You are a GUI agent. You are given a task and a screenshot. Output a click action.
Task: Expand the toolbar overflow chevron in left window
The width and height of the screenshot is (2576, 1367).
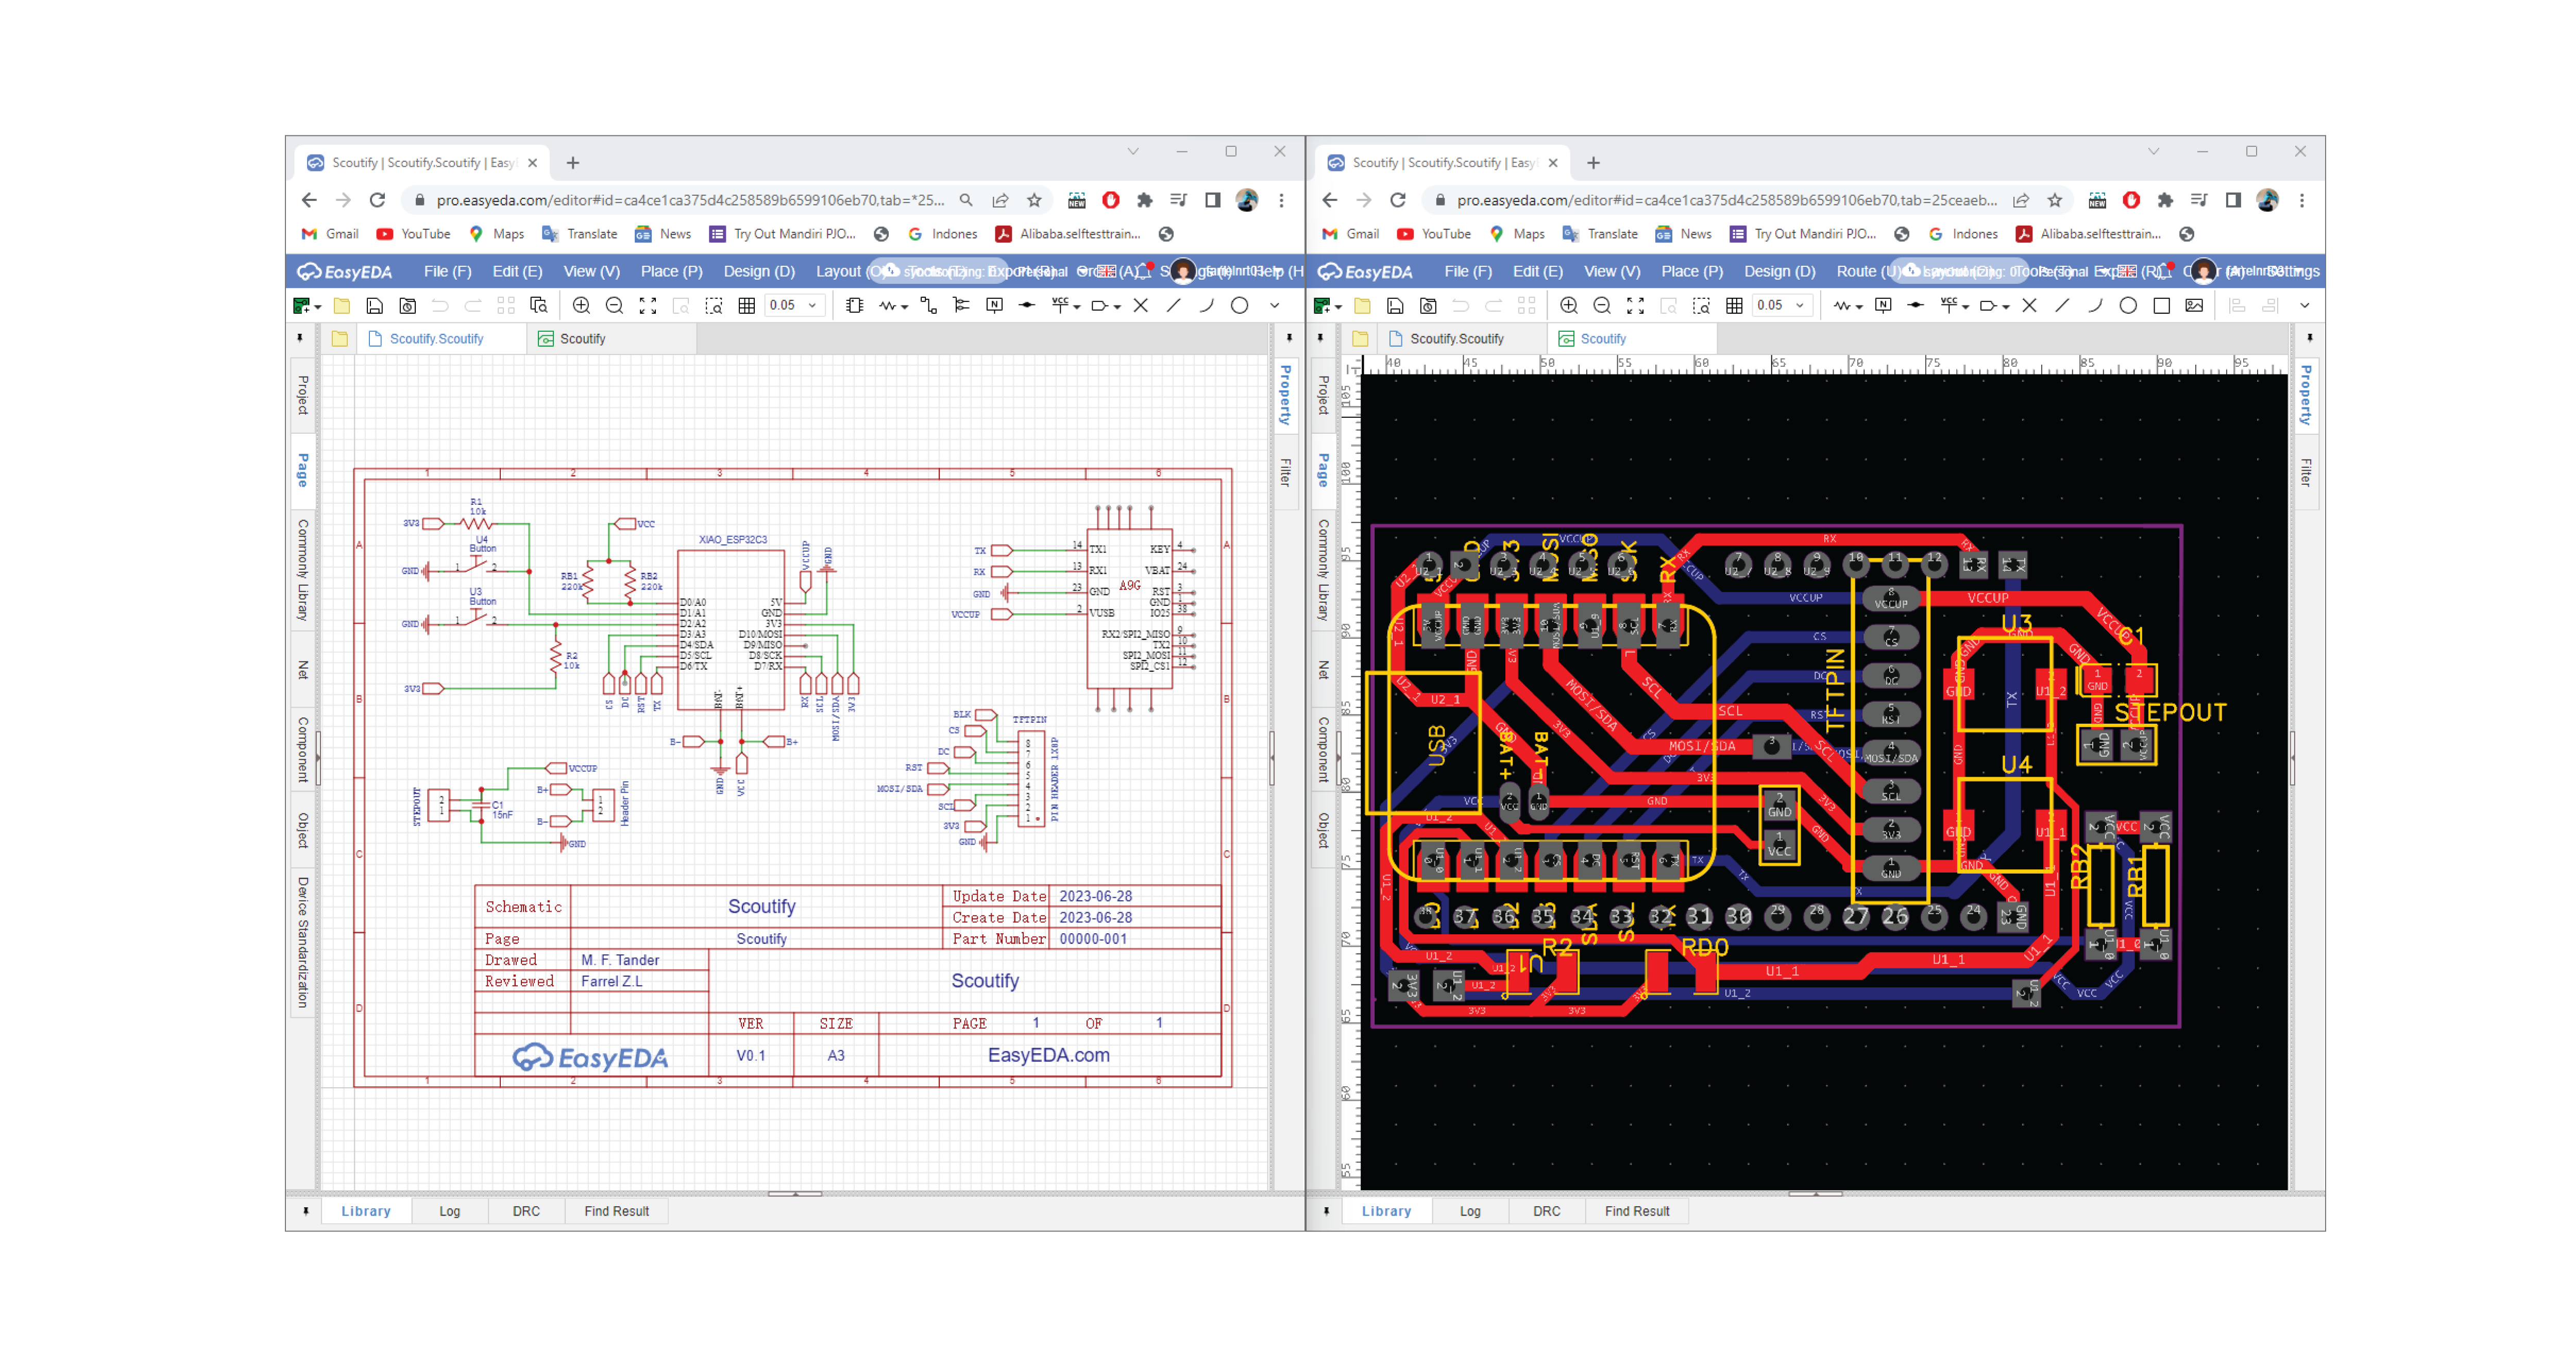click(x=1274, y=306)
